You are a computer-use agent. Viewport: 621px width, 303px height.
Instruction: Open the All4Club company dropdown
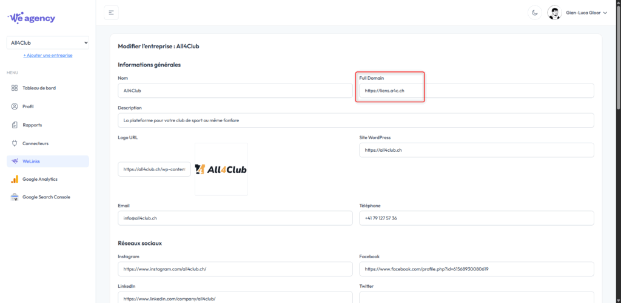(x=47, y=43)
